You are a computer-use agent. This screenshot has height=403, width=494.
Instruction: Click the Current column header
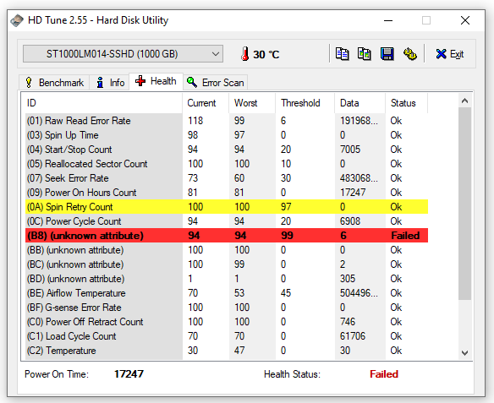[206, 103]
